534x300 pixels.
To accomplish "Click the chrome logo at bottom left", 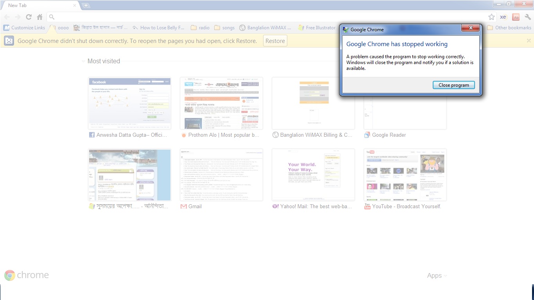I will point(27,275).
